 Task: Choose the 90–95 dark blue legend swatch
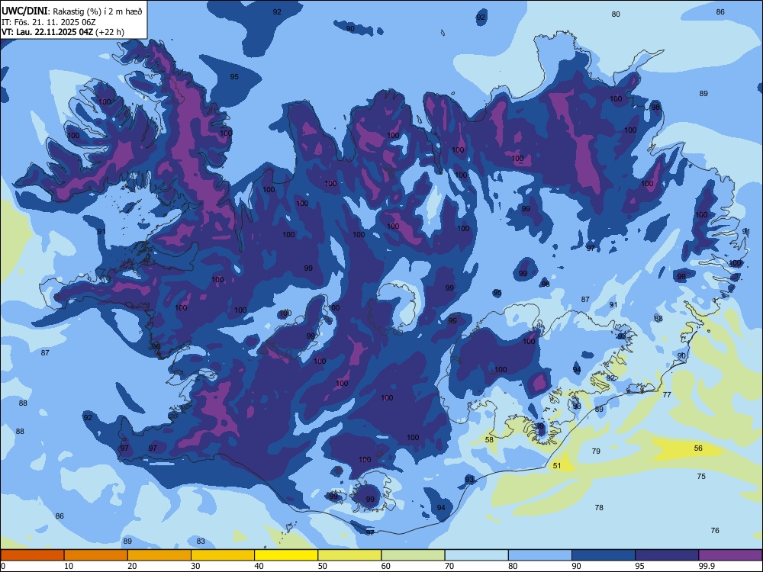coord(604,555)
